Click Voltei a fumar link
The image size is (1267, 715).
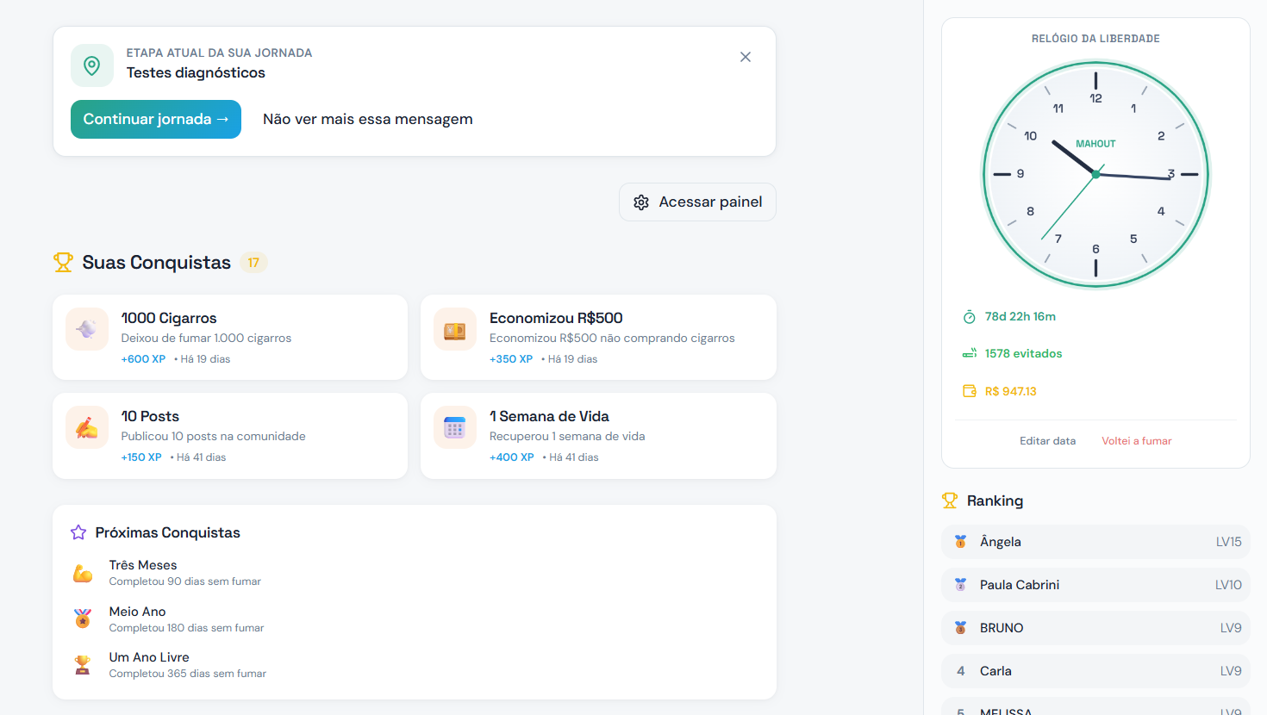(x=1137, y=441)
